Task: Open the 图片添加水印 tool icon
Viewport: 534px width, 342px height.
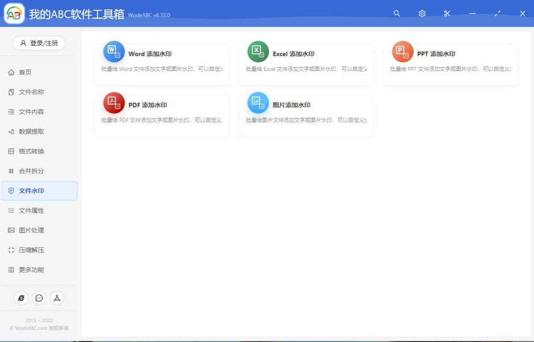Action: 258,103
